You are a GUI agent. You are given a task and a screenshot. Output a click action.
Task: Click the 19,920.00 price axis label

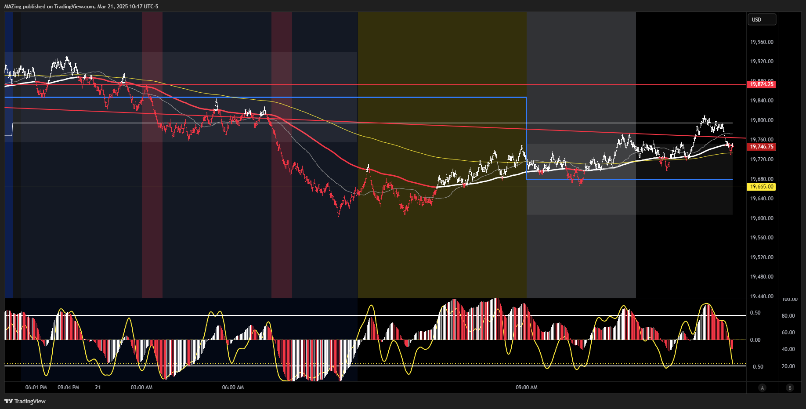click(x=762, y=62)
